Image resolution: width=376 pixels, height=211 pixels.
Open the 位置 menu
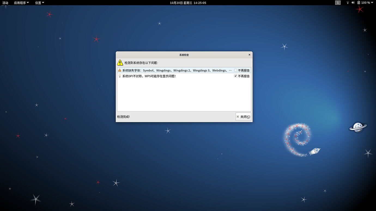40,3
